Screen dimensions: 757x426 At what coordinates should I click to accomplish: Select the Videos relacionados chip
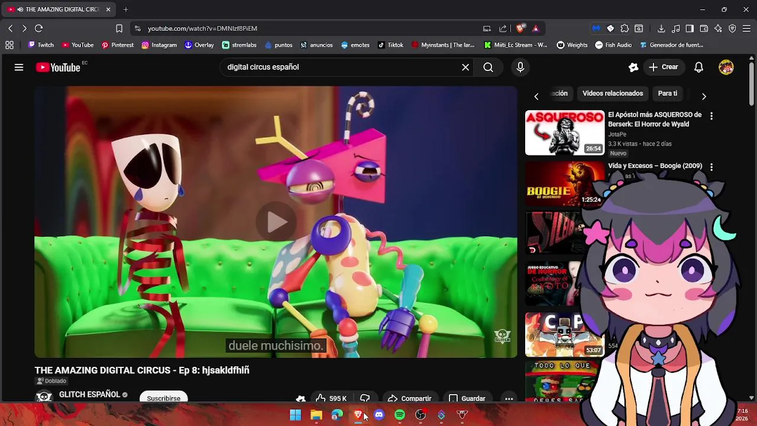pyautogui.click(x=613, y=93)
